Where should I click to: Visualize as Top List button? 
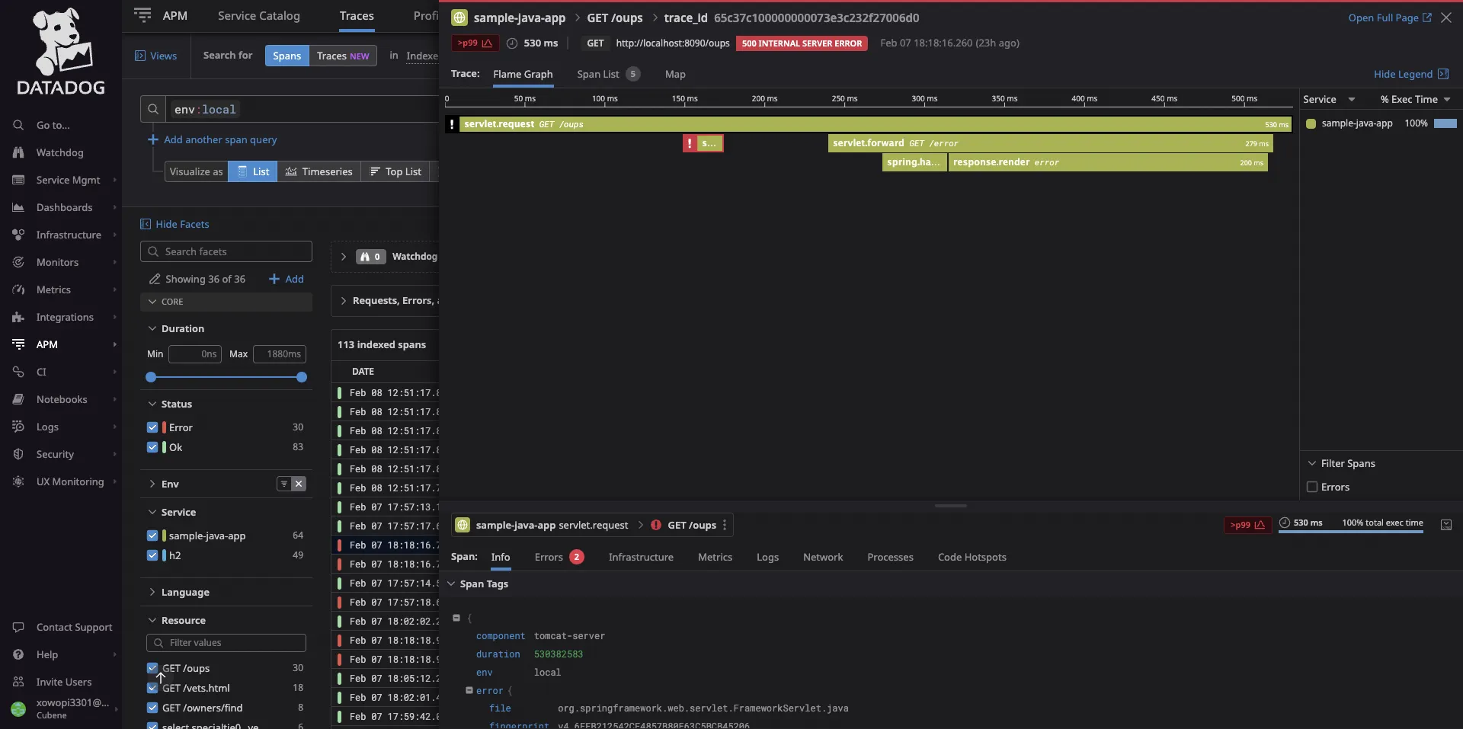tap(395, 171)
